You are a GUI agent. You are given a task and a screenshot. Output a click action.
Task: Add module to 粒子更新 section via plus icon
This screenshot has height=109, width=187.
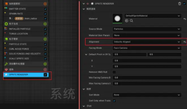(45, 39)
